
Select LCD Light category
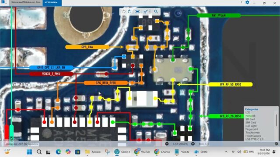pyautogui.click(x=251, y=126)
